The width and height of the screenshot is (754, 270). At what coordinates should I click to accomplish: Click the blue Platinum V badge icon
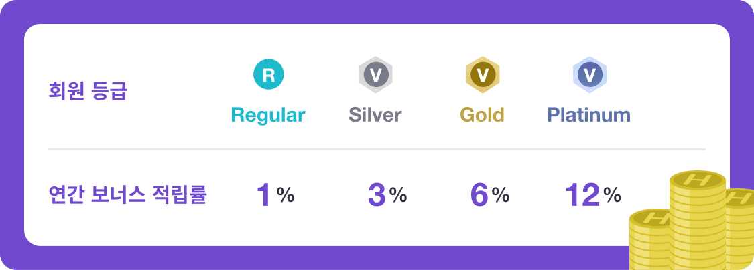tap(589, 75)
